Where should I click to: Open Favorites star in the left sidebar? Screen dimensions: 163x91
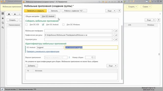3,18
